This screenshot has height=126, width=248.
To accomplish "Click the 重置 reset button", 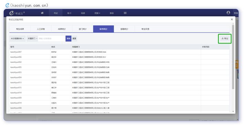I will coord(74,38).
